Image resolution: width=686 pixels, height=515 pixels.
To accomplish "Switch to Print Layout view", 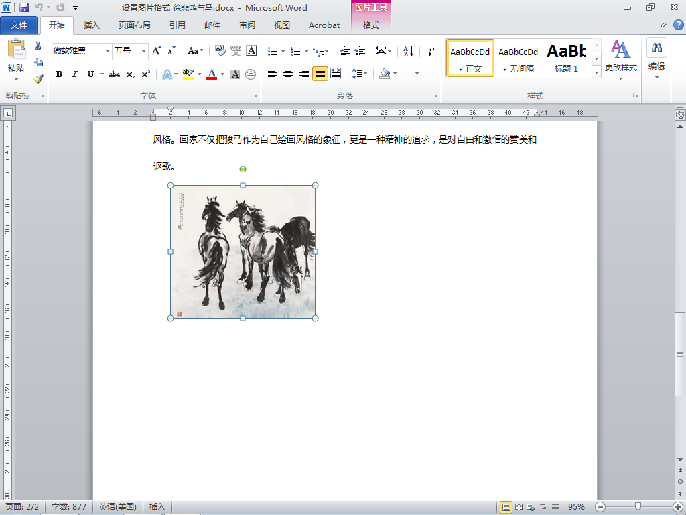I will 506,507.
